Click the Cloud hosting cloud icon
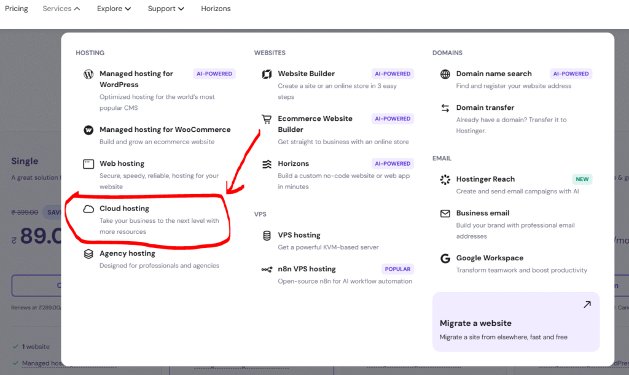Screen dimensions: 629x375 [88, 209]
